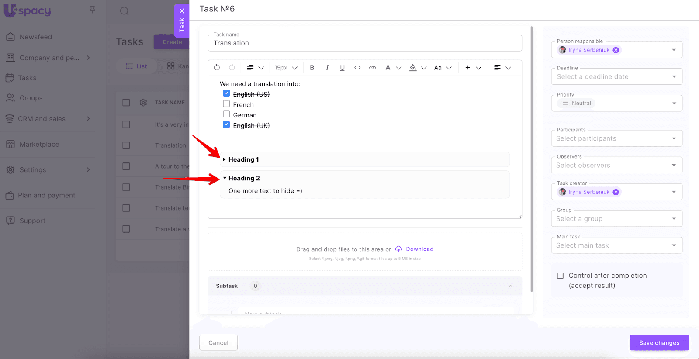Enable Control after completion checkbox
The height and width of the screenshot is (359, 699).
pos(560,276)
